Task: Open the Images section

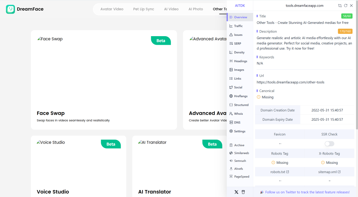Action: (240, 70)
